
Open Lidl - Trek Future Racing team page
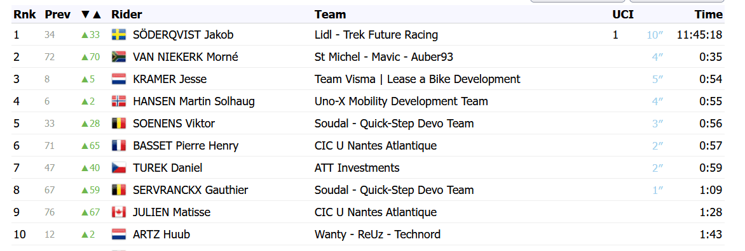(x=376, y=35)
